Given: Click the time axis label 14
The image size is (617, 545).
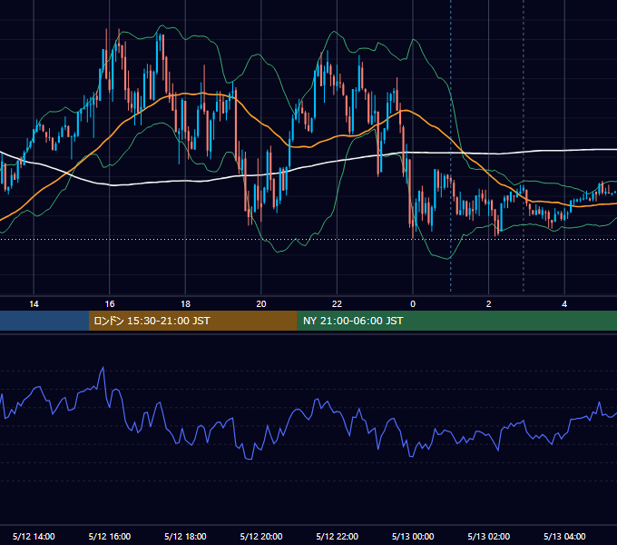Looking at the screenshot, I should click(x=34, y=304).
